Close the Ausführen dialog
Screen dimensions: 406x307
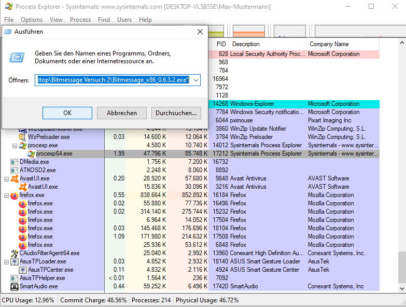point(200,32)
